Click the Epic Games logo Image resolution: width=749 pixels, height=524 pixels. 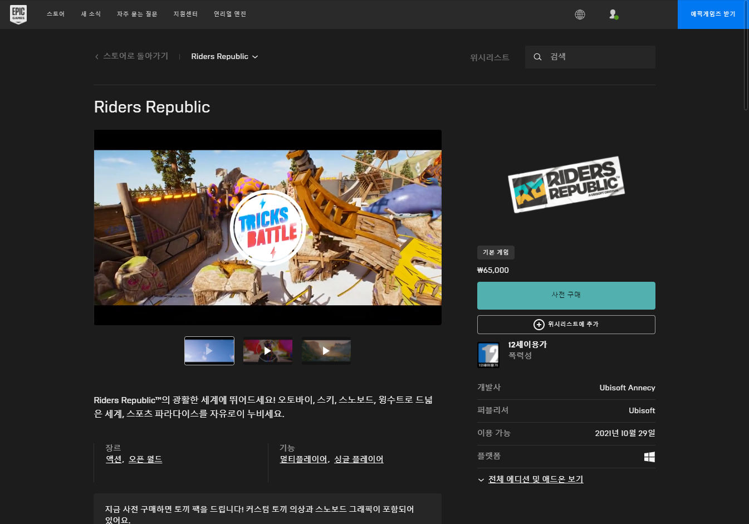click(x=18, y=14)
